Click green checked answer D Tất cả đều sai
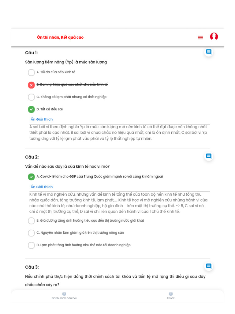235x314 pixels. pyautogui.click(x=31, y=109)
